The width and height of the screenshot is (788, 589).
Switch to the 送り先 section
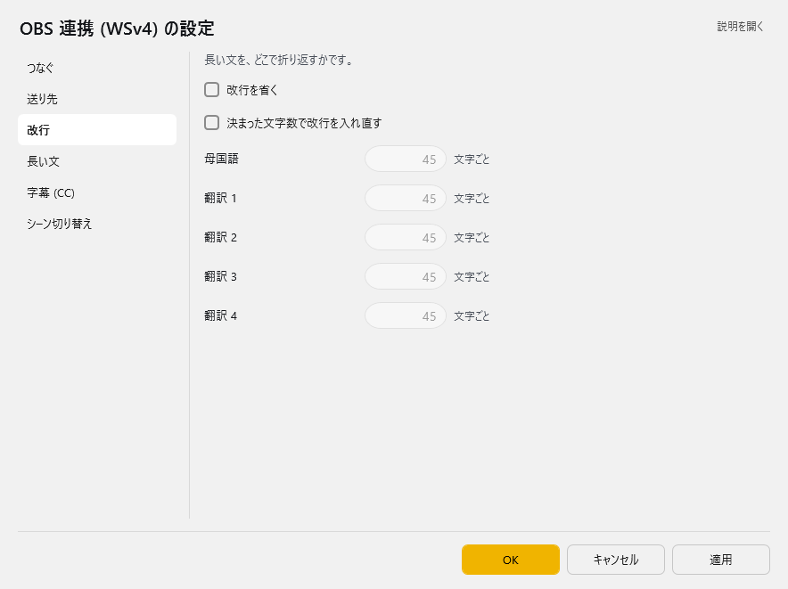97,99
